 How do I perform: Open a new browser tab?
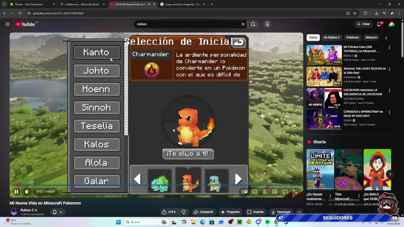click(211, 4)
